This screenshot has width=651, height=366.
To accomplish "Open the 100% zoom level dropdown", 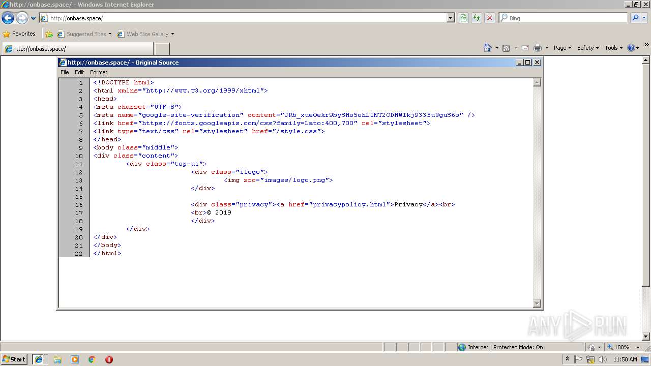I will tap(638, 347).
